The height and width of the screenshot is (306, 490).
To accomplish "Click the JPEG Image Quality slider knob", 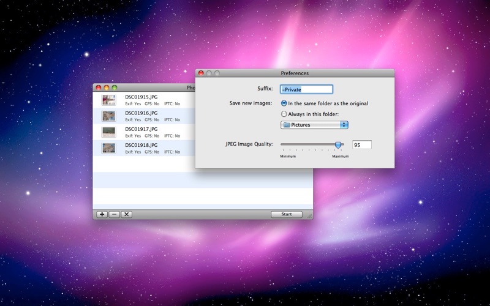I will click(337, 145).
